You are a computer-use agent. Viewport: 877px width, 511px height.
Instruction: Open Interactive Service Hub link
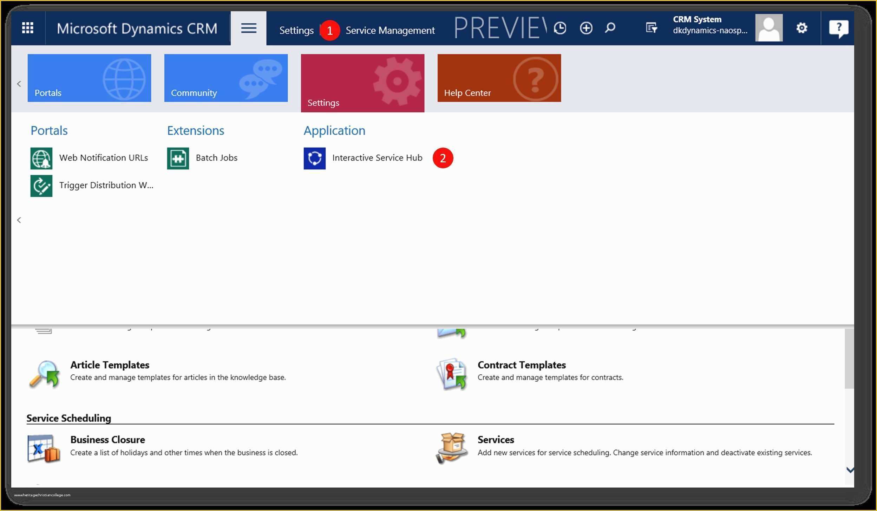click(x=377, y=158)
